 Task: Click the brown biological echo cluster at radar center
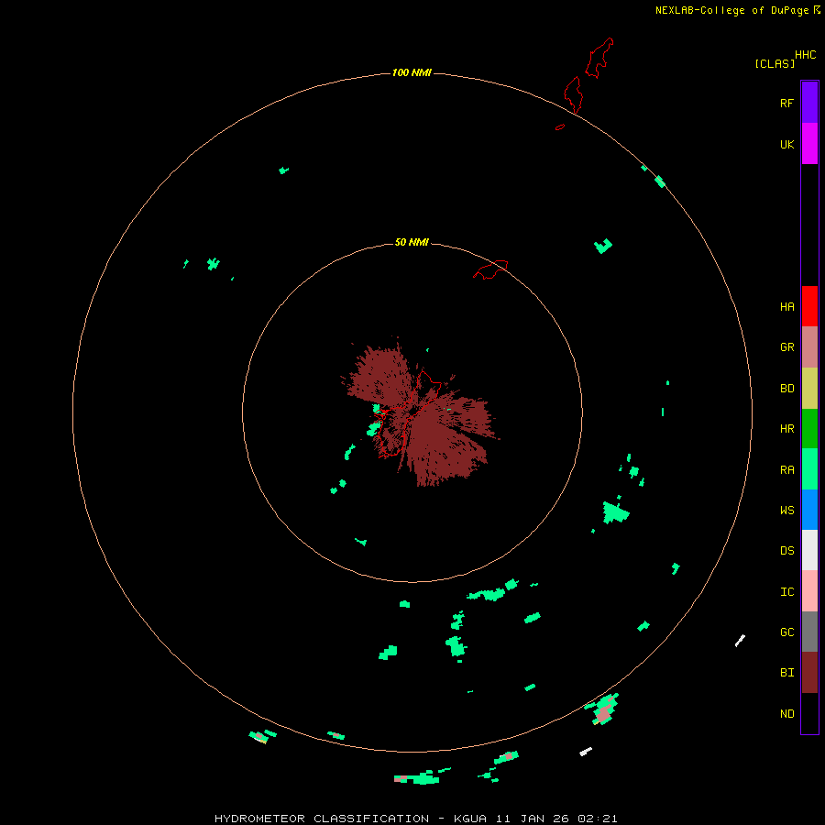(420, 413)
